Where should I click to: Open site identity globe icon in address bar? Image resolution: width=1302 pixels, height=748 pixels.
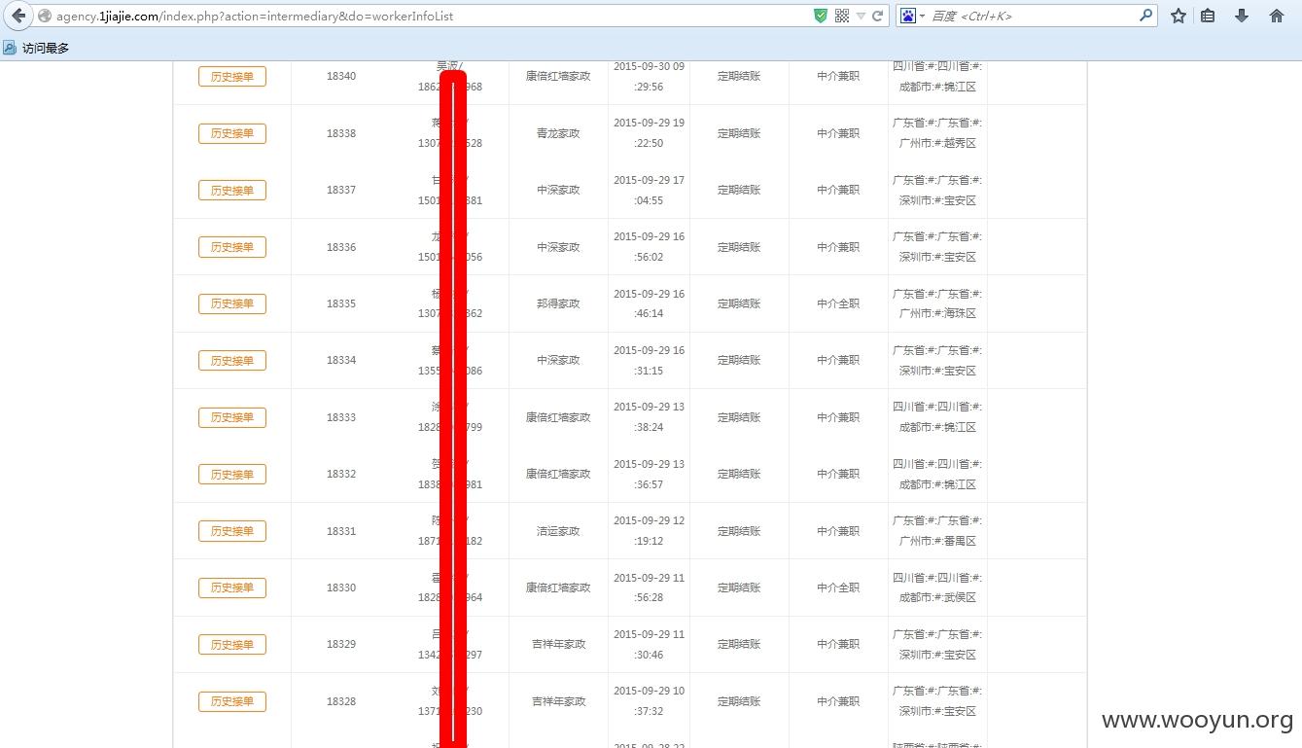click(x=45, y=16)
